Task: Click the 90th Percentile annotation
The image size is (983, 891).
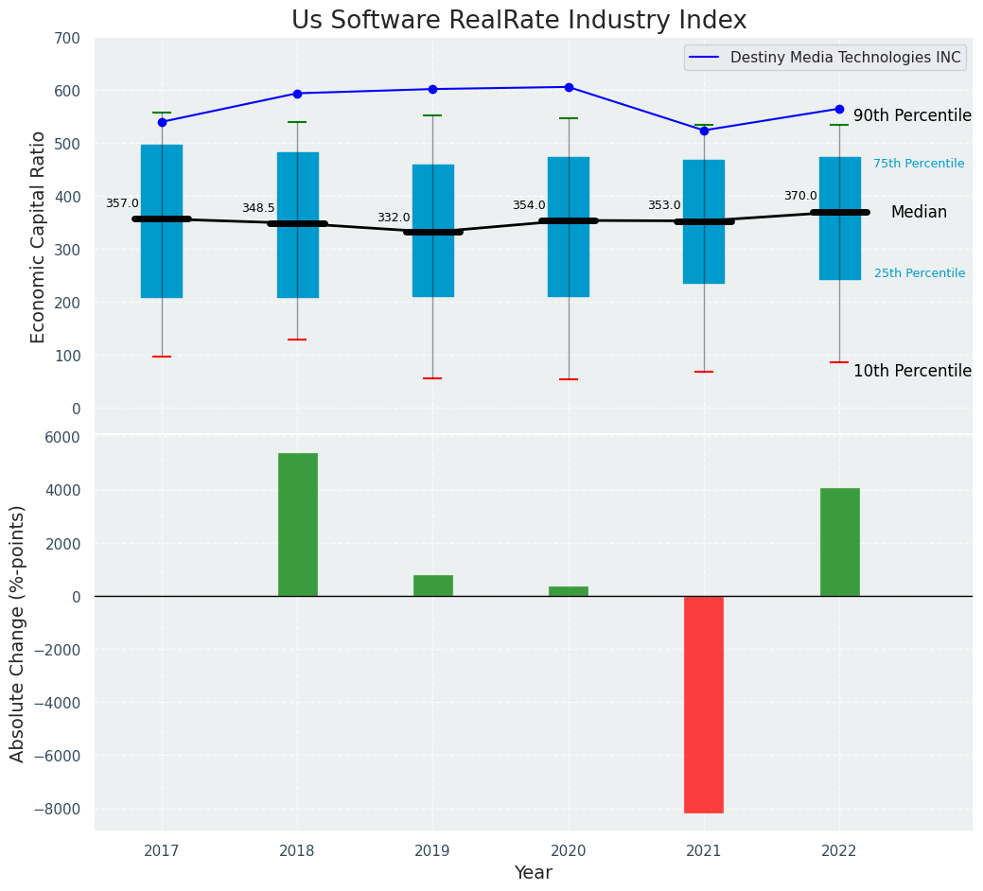Action: tap(912, 115)
